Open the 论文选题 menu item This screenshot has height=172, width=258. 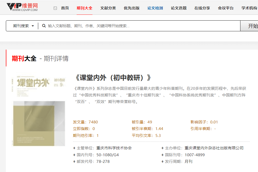179,8
